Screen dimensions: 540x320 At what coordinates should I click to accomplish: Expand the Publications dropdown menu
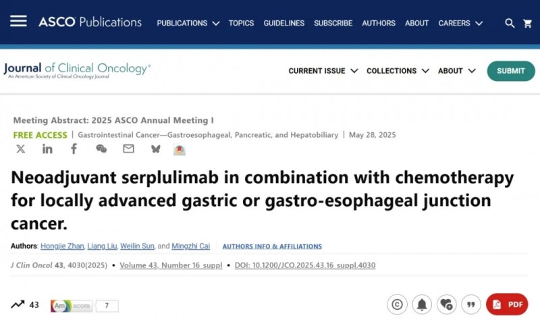click(x=188, y=23)
